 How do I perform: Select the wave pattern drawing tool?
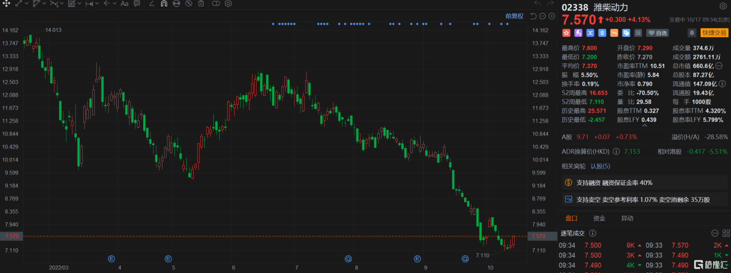click(54, 4)
